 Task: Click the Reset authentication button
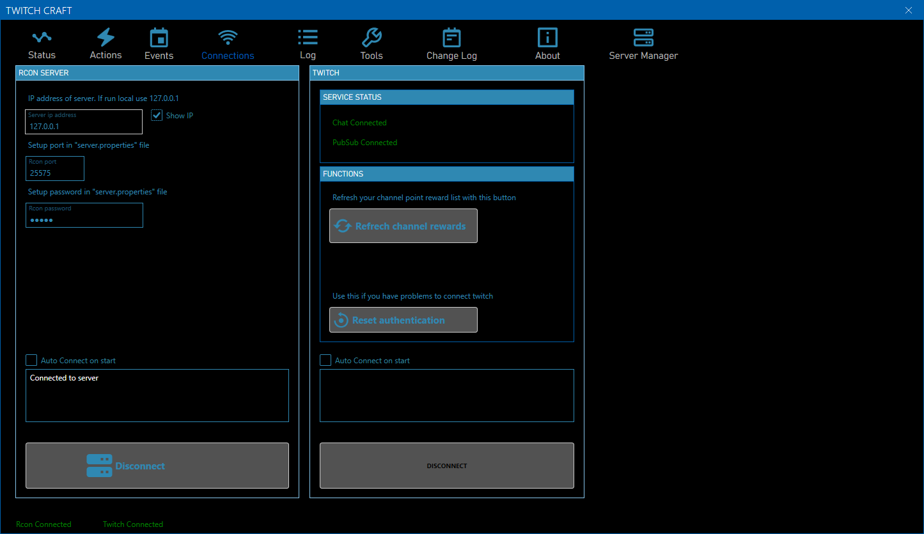pyautogui.click(x=403, y=320)
